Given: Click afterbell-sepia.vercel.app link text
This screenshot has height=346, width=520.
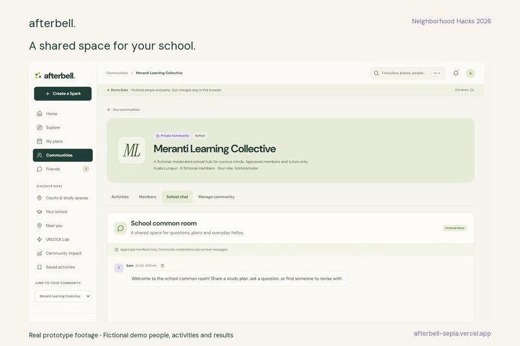Looking at the screenshot, I should (452, 333).
